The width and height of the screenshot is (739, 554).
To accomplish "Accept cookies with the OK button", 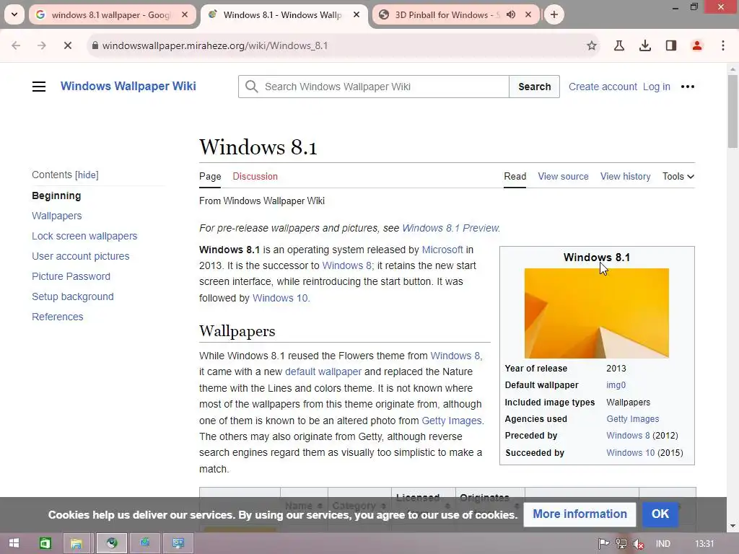I will [660, 514].
